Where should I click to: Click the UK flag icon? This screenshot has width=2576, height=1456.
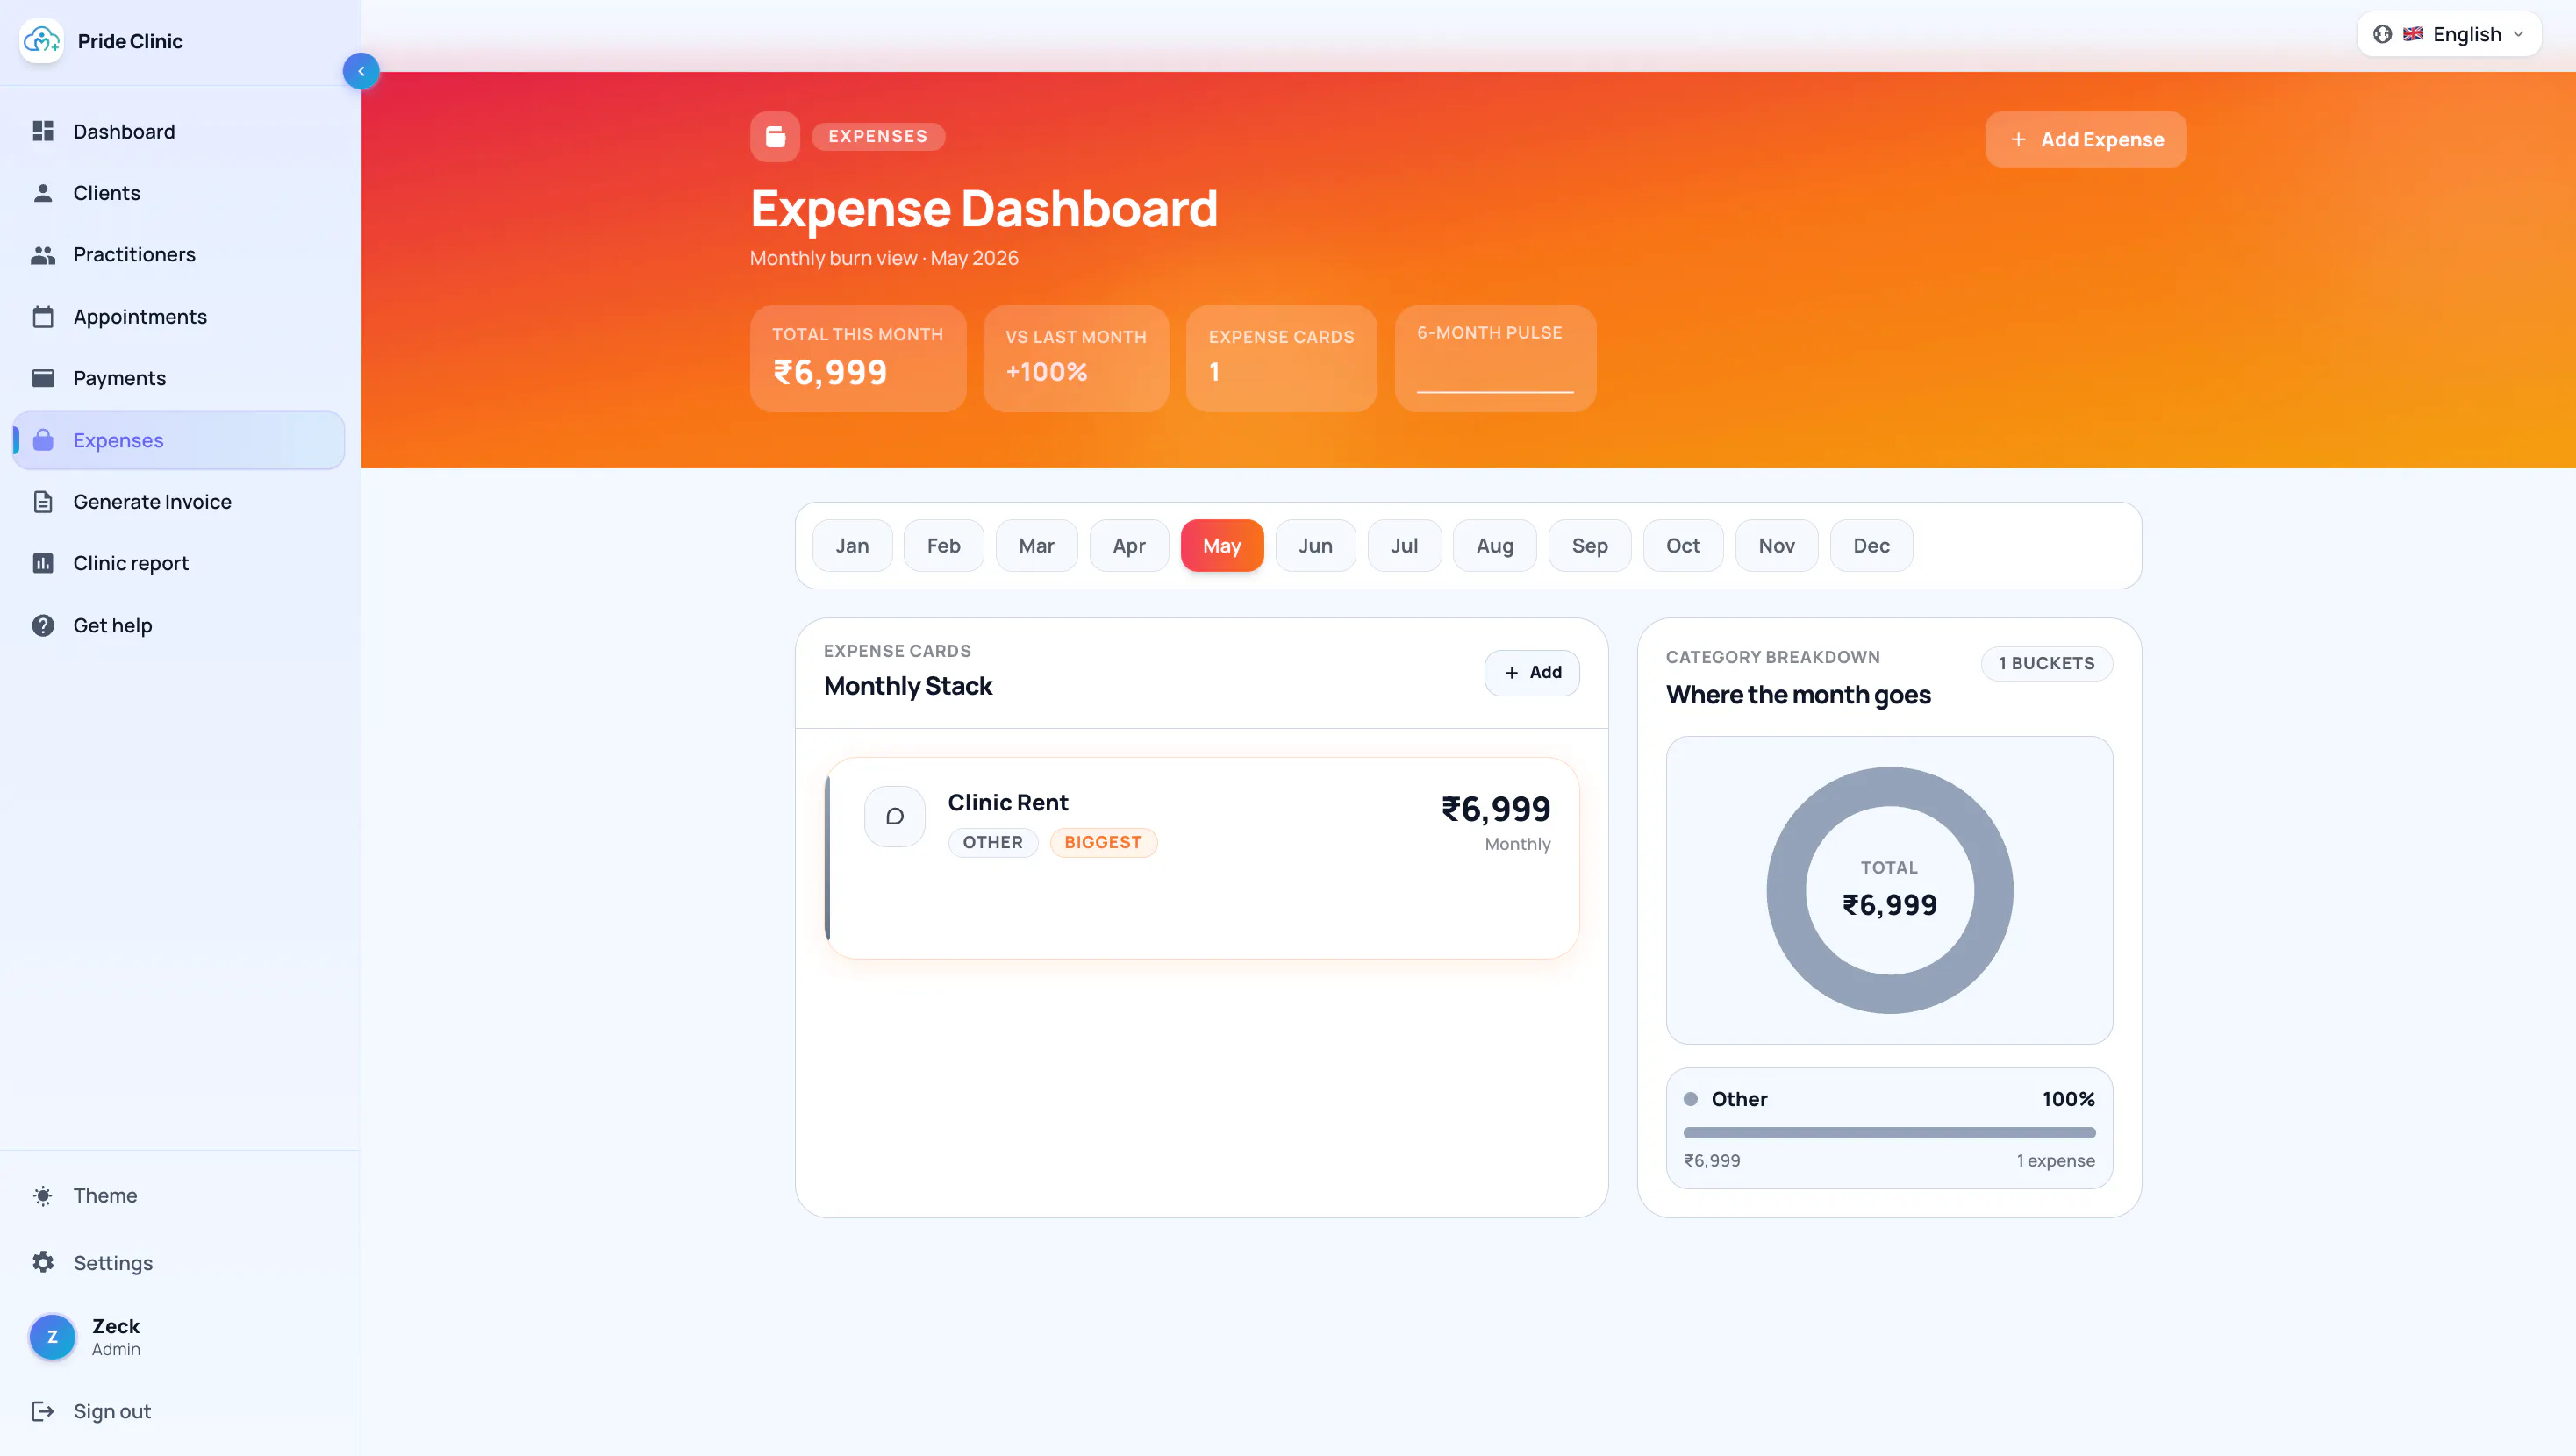[x=2413, y=34]
